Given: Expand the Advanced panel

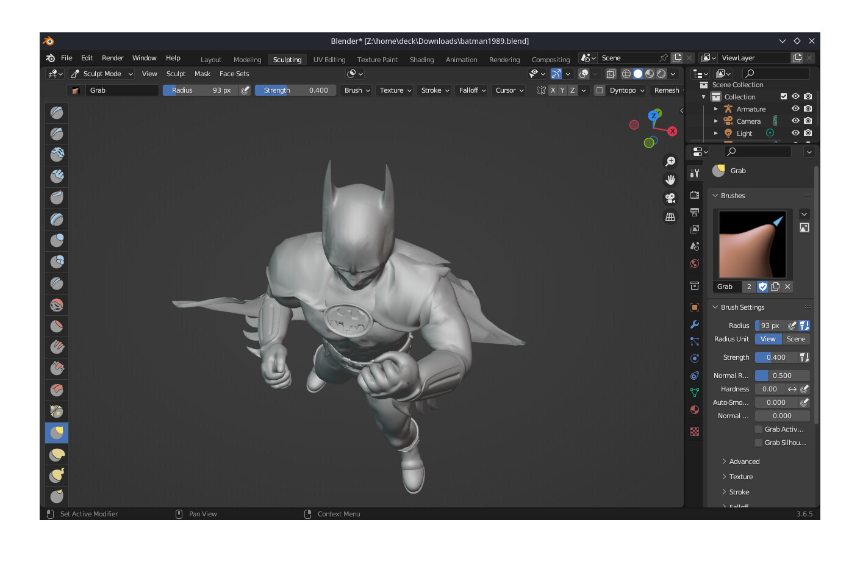Looking at the screenshot, I should pyautogui.click(x=744, y=462).
